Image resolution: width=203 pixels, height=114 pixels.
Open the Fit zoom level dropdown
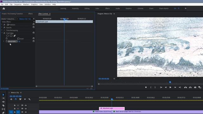click(117, 79)
